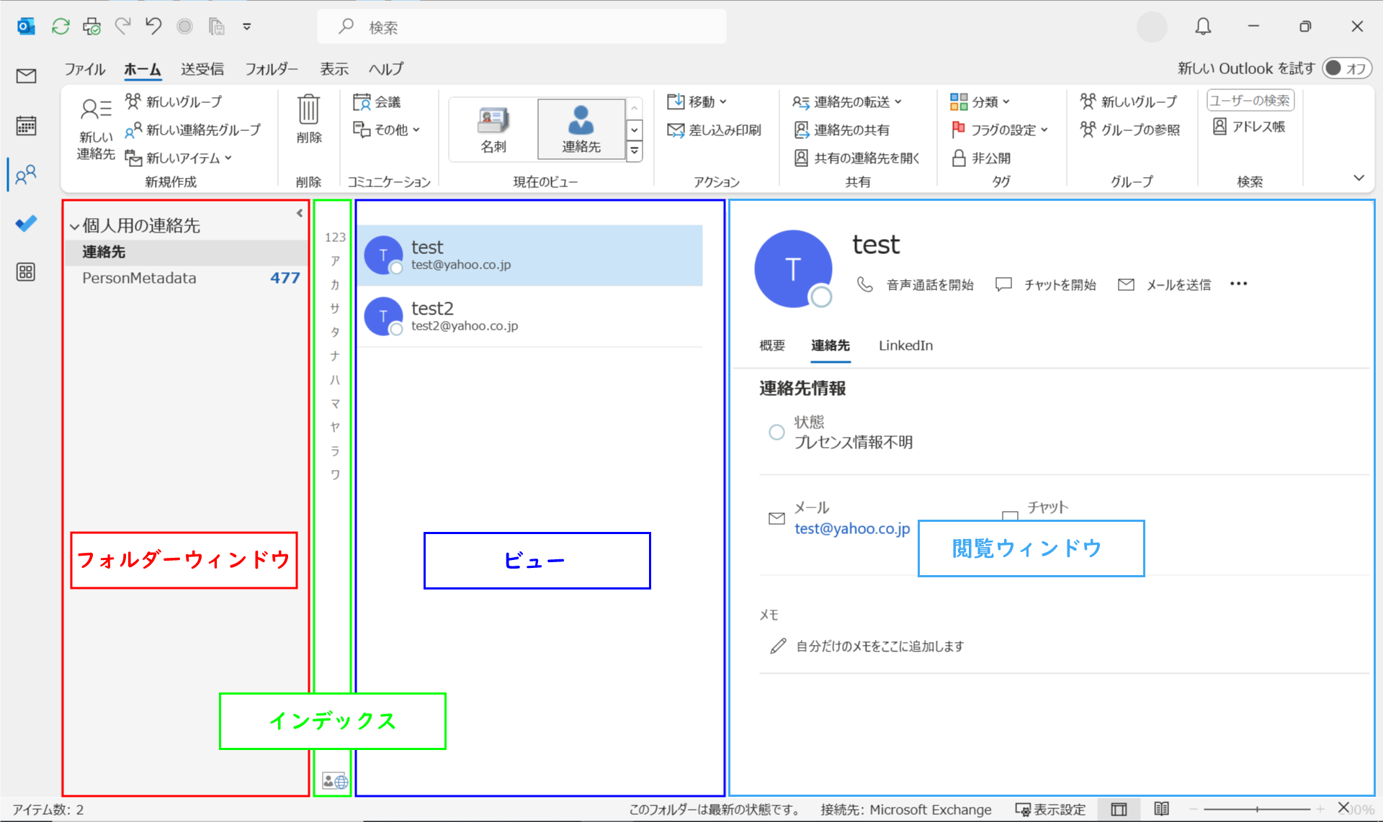Click the phone icon to 音声通話を開始

[865, 284]
